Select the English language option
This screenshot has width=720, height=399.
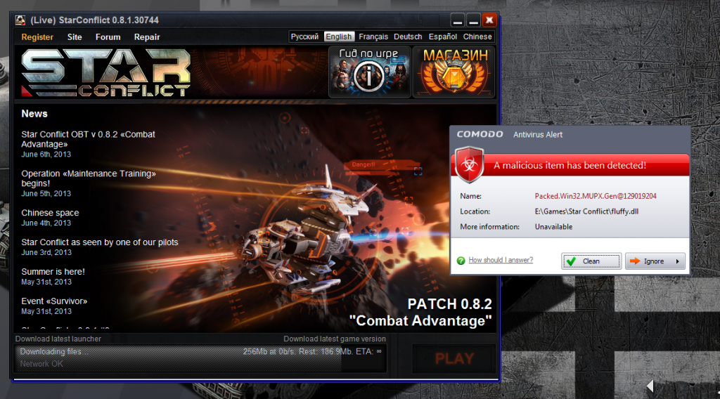pyautogui.click(x=339, y=37)
